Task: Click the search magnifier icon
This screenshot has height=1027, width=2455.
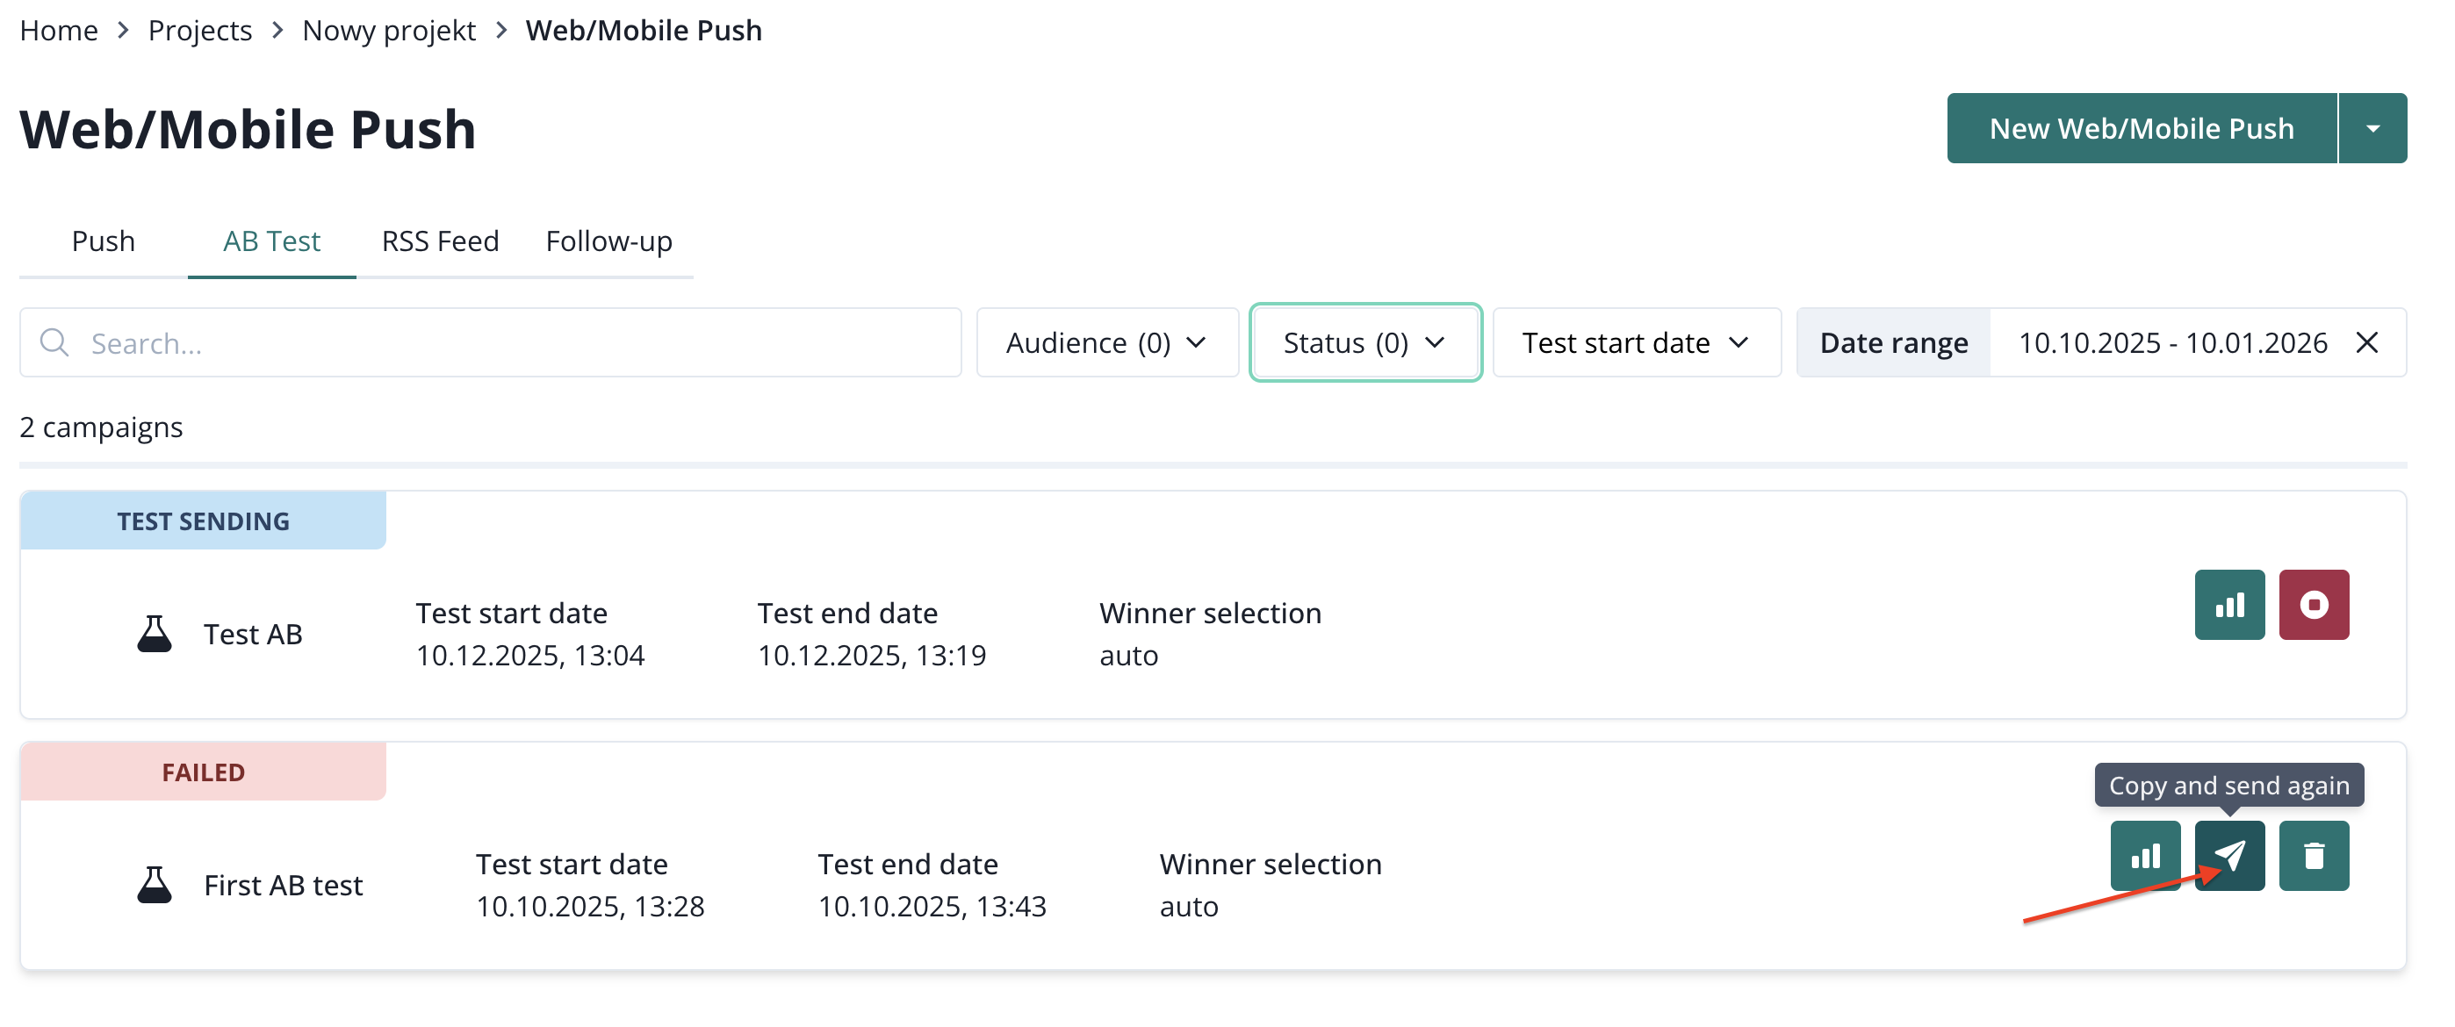Action: click(54, 342)
